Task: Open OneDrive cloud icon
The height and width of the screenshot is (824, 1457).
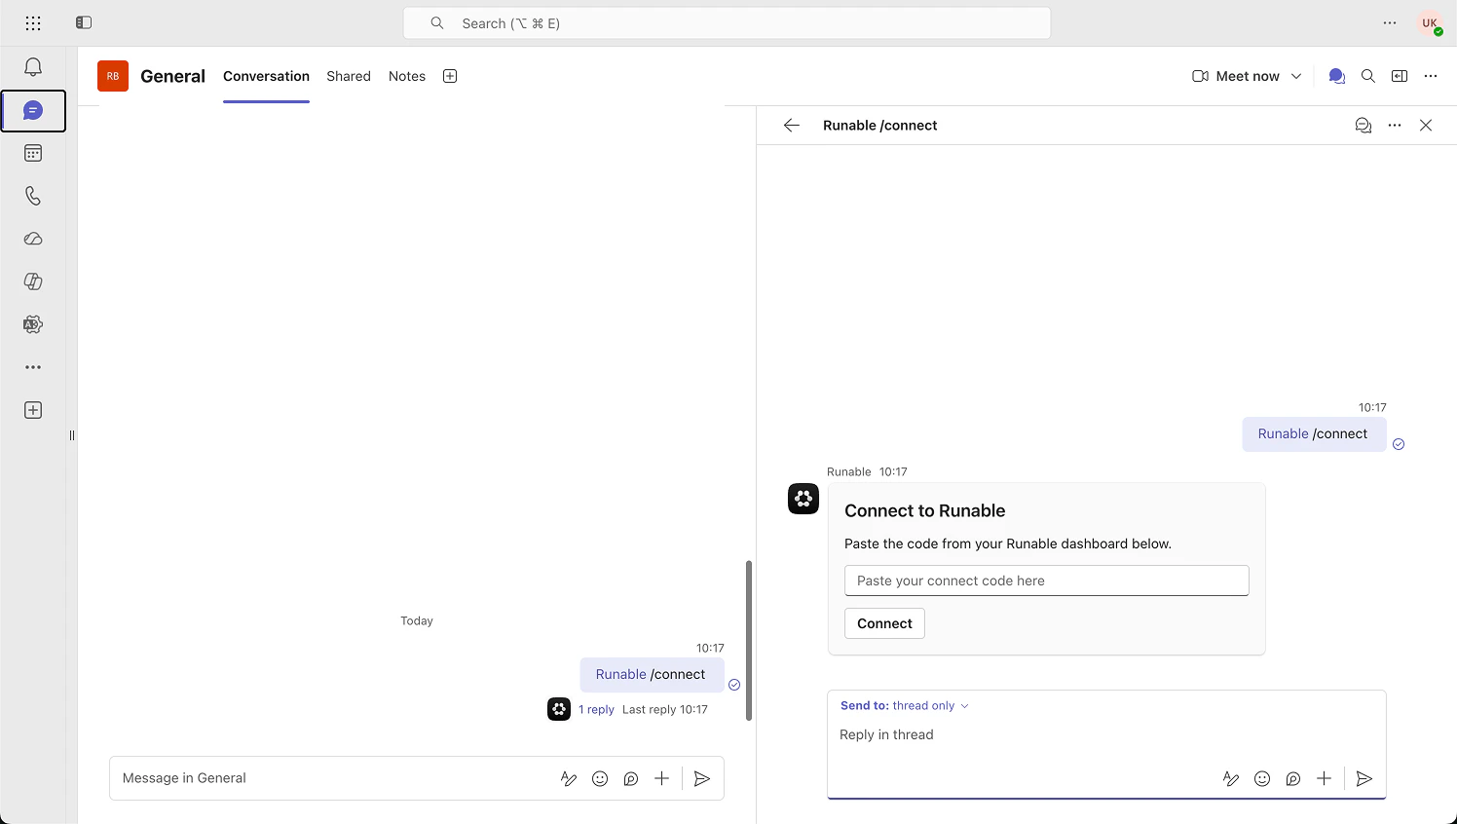Action: click(33, 239)
